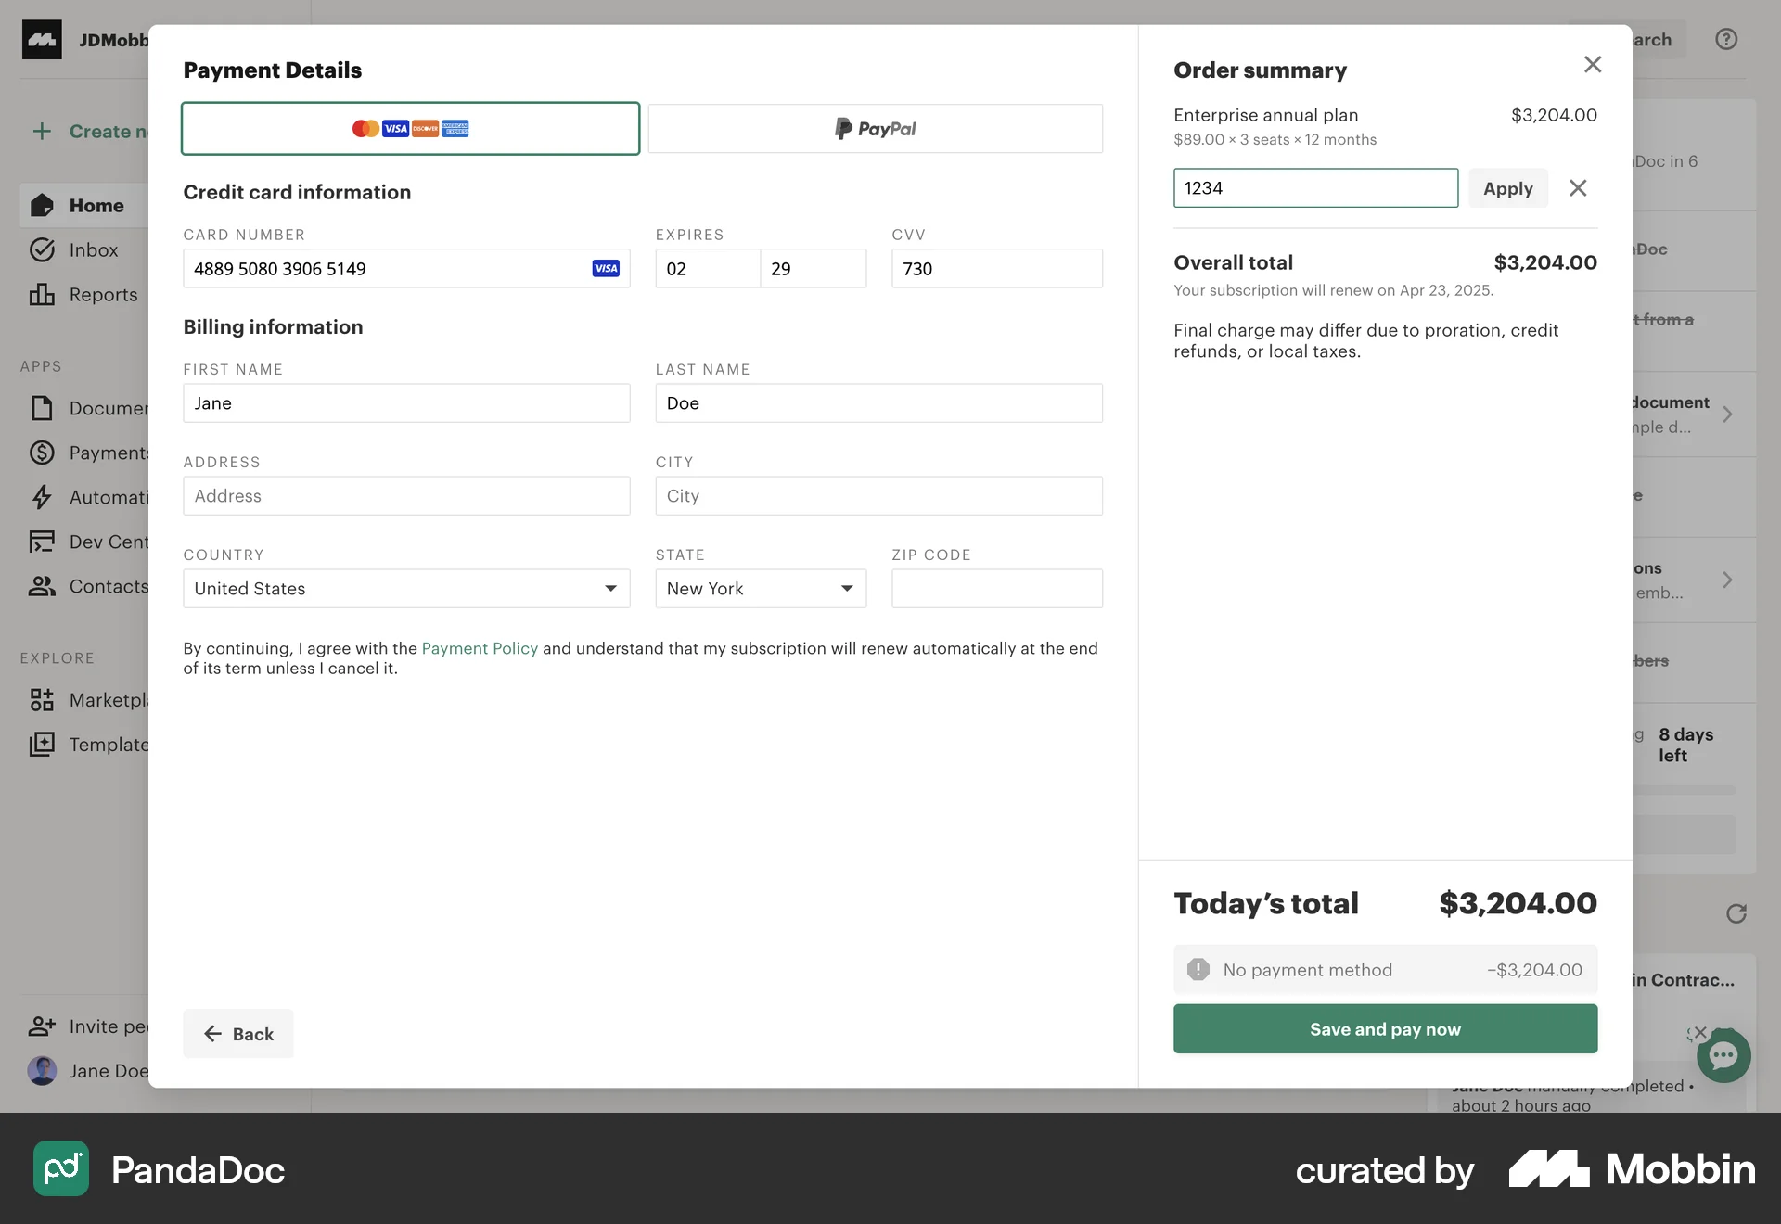Open Home from the sidebar icon

(44, 205)
